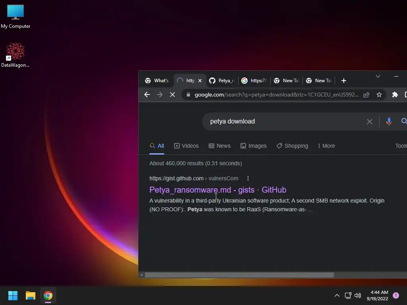Viewport: 407px width, 305px height.
Task: Open a new tab with plus button
Action: (344, 81)
